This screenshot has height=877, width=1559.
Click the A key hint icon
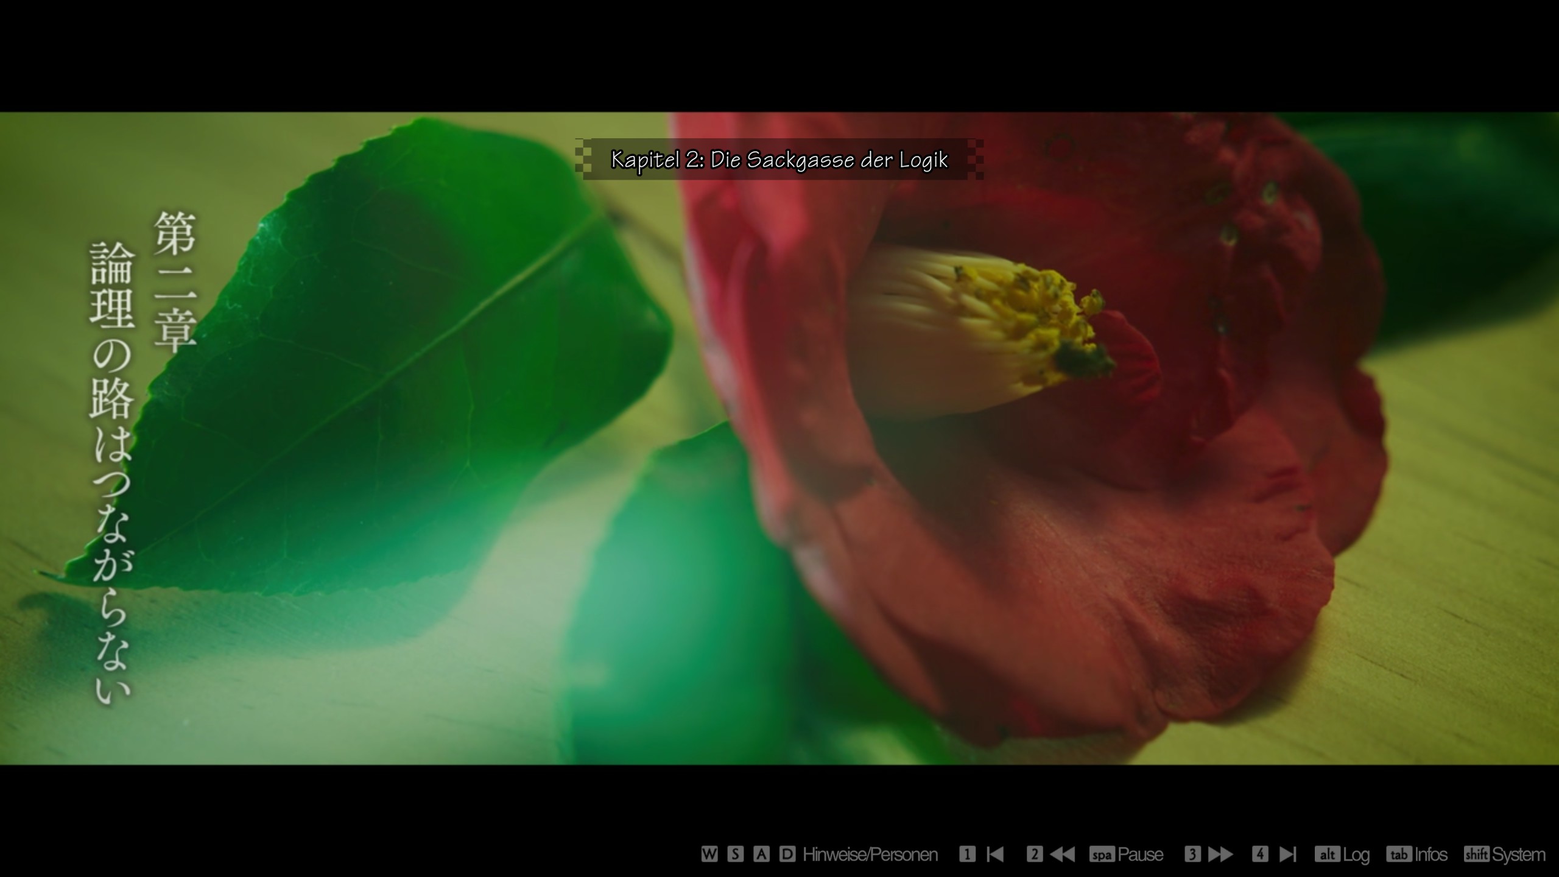click(x=761, y=854)
